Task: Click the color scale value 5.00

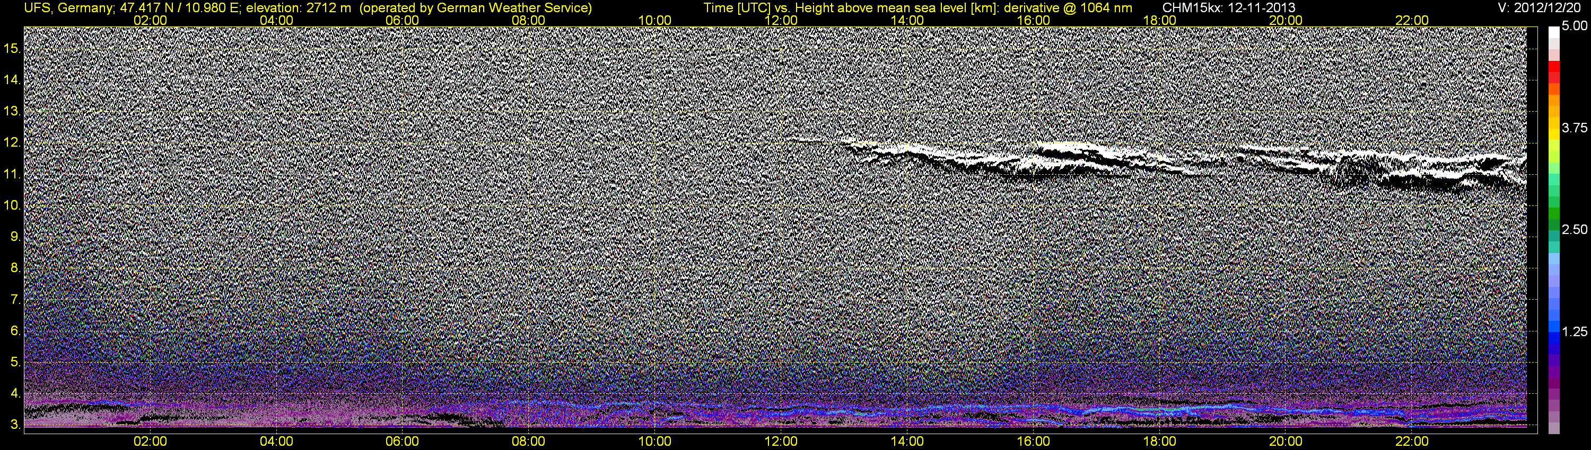Action: pyautogui.click(x=1575, y=26)
